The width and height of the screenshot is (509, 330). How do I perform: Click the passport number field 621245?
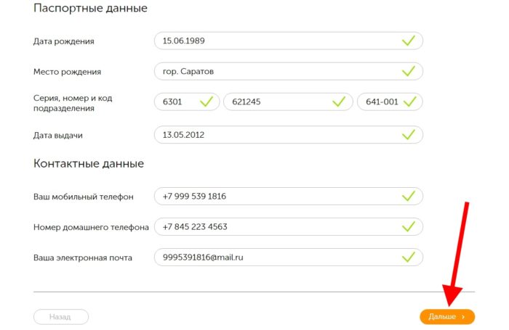click(x=276, y=102)
